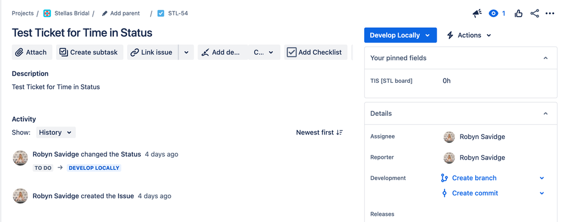Click the Link issue button
This screenshot has width=566, height=222.
coord(153,52)
